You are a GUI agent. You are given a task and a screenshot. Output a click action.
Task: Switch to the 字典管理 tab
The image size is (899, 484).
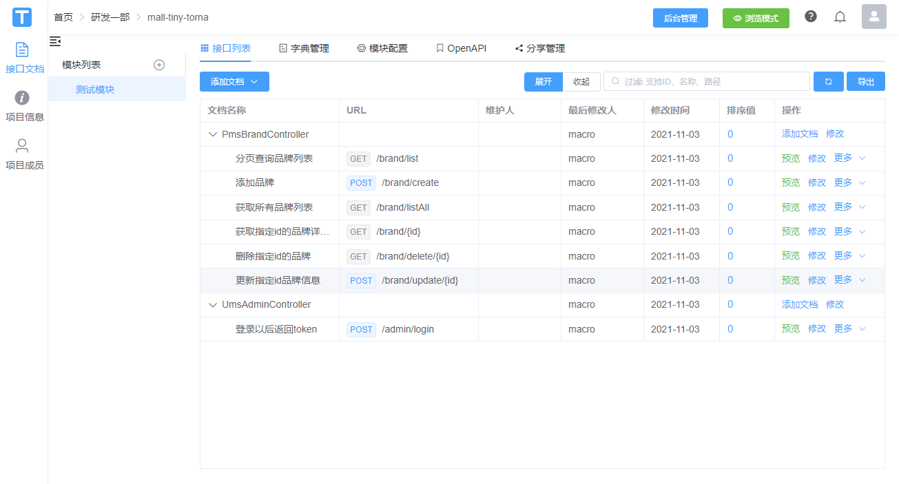[x=304, y=48]
